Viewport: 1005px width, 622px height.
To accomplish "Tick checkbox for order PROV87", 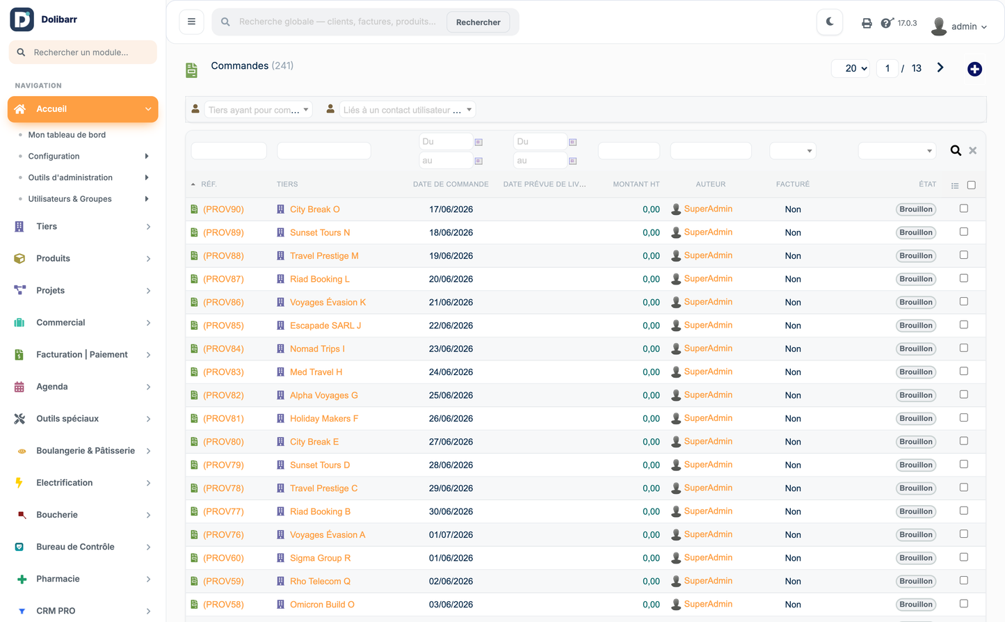I will [964, 278].
